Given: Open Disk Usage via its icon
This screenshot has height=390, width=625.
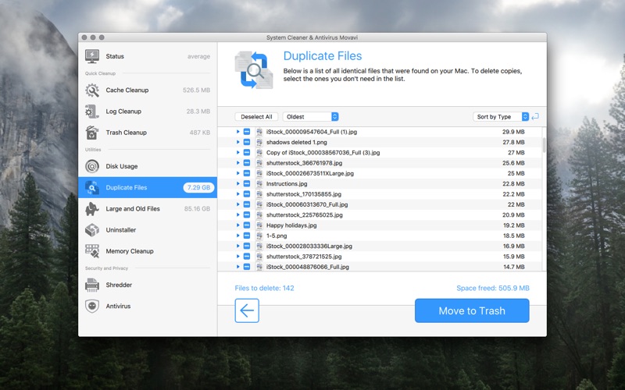Looking at the screenshot, I should point(92,166).
